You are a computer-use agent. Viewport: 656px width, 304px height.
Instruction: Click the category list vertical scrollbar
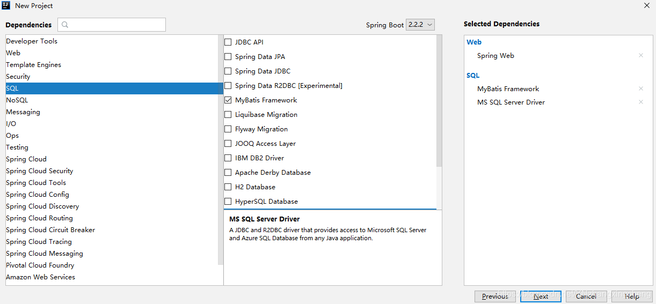pyautogui.click(x=220, y=150)
